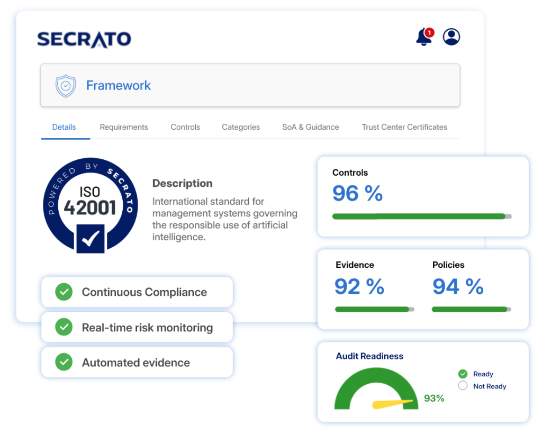Image resolution: width=542 pixels, height=443 pixels.
Task: Click the Framework header title
Action: coord(119,85)
